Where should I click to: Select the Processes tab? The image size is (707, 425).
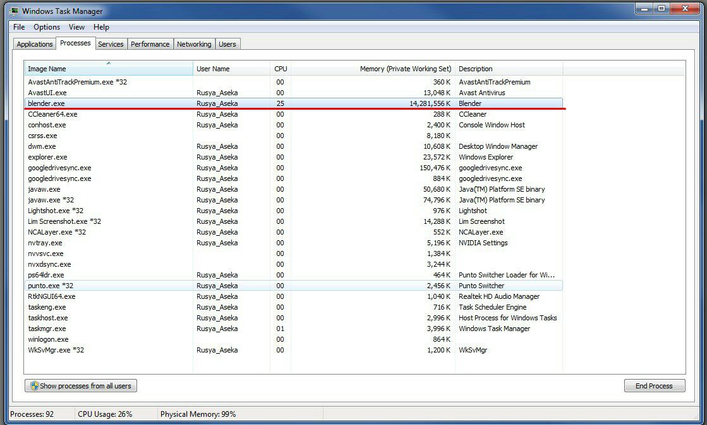pos(75,44)
